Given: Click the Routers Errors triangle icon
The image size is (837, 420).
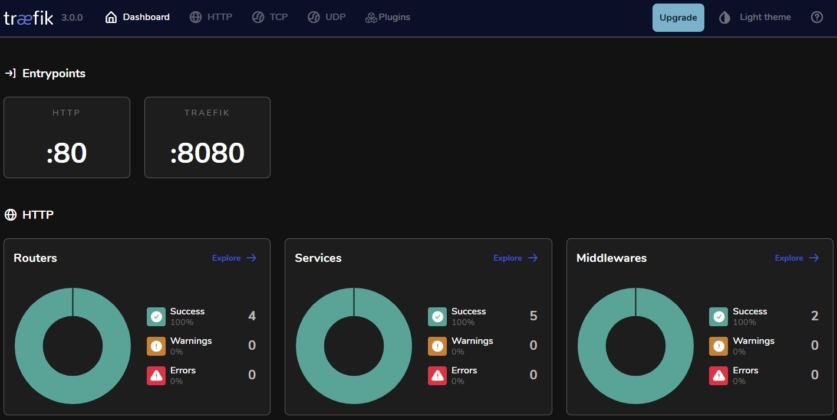Looking at the screenshot, I should coord(156,376).
